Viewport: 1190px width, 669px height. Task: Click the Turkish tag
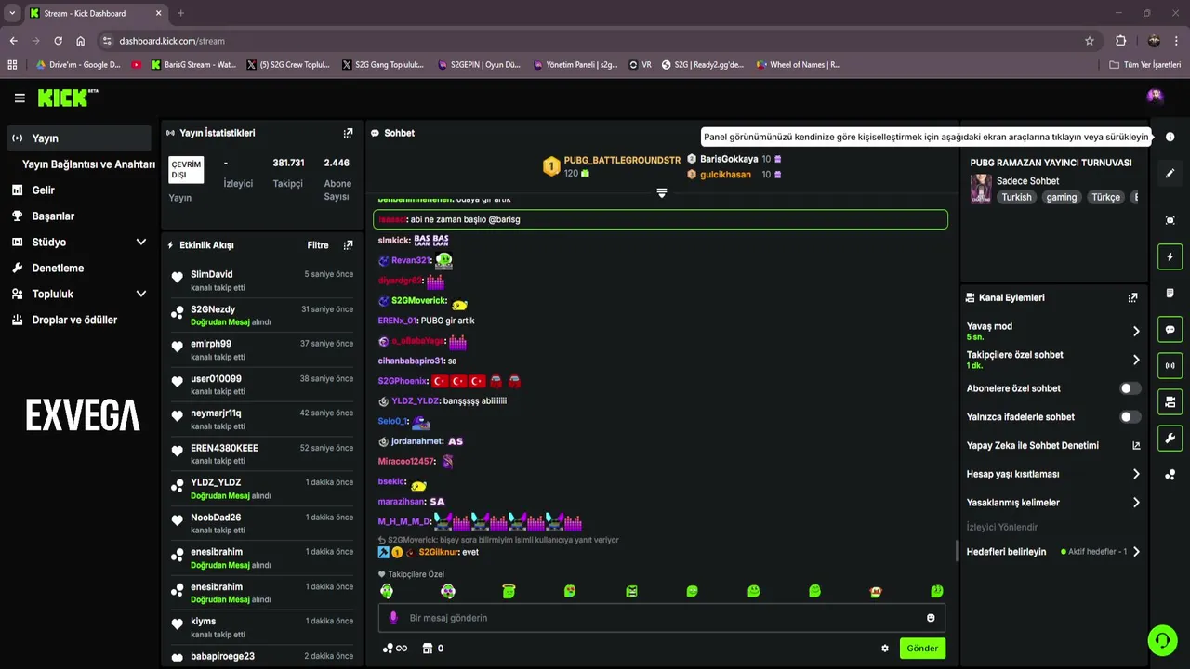click(x=1016, y=197)
